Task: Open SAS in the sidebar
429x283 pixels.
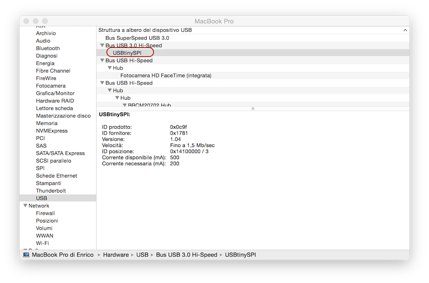Action: [41, 146]
